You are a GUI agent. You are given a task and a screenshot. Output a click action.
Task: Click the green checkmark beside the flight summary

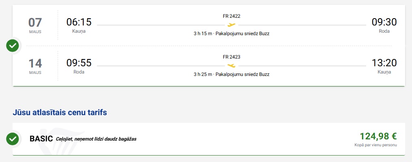tap(13, 46)
